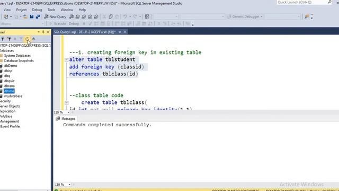Open Object Explorer window position dropdown
The height and width of the screenshot is (191, 339).
click(x=39, y=32)
